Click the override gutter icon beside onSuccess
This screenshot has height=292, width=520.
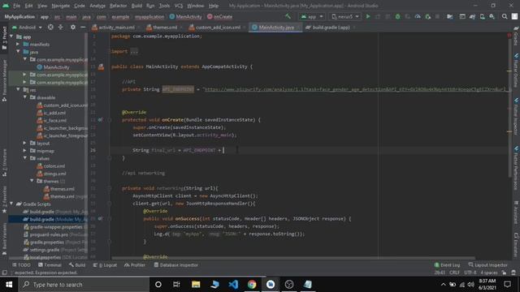point(100,218)
